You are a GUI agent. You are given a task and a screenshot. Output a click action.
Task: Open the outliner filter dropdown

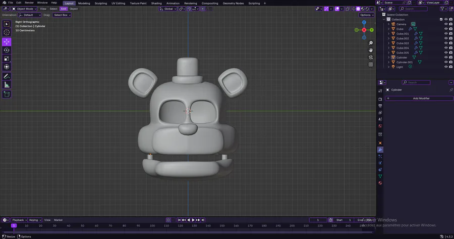pos(443,9)
